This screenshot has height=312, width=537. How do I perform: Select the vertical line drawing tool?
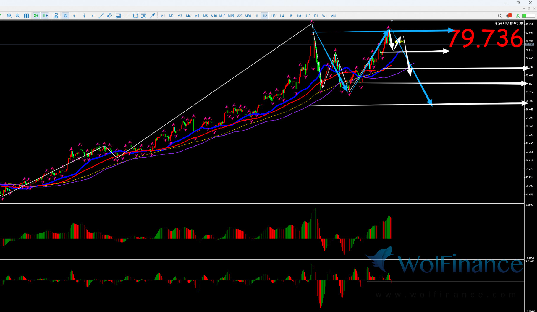coord(84,16)
